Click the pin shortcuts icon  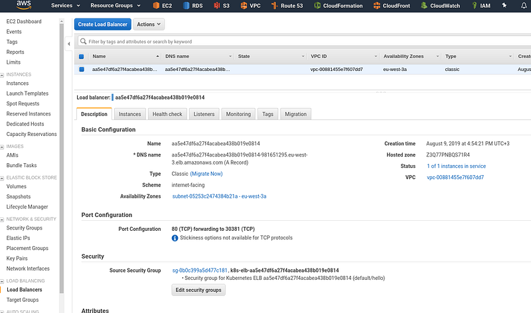504,5
